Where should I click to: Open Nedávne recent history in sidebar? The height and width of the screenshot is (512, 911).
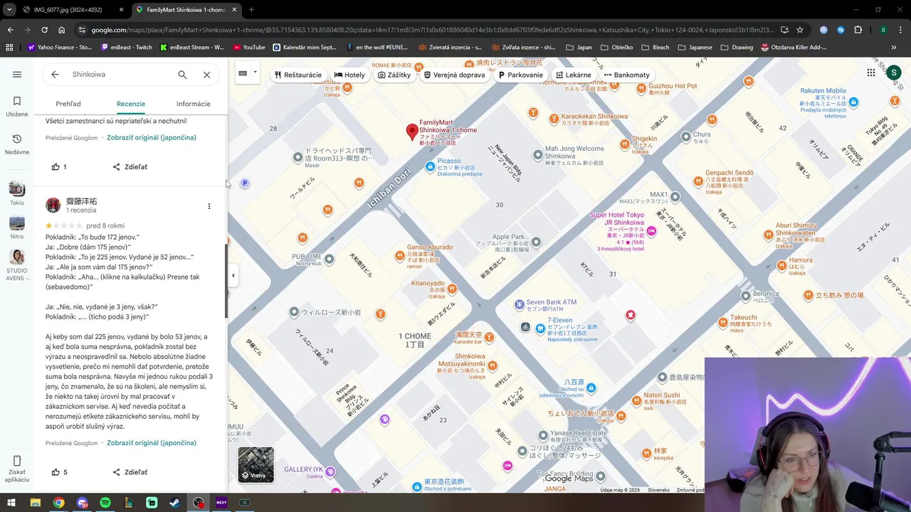(x=17, y=144)
